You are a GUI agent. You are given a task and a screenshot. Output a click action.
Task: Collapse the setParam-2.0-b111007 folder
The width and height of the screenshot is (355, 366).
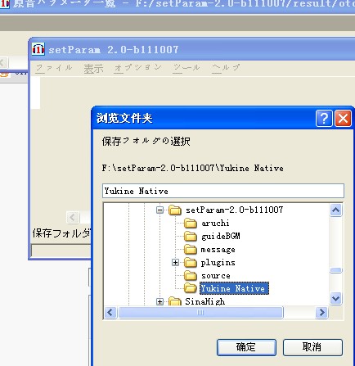(x=160, y=210)
